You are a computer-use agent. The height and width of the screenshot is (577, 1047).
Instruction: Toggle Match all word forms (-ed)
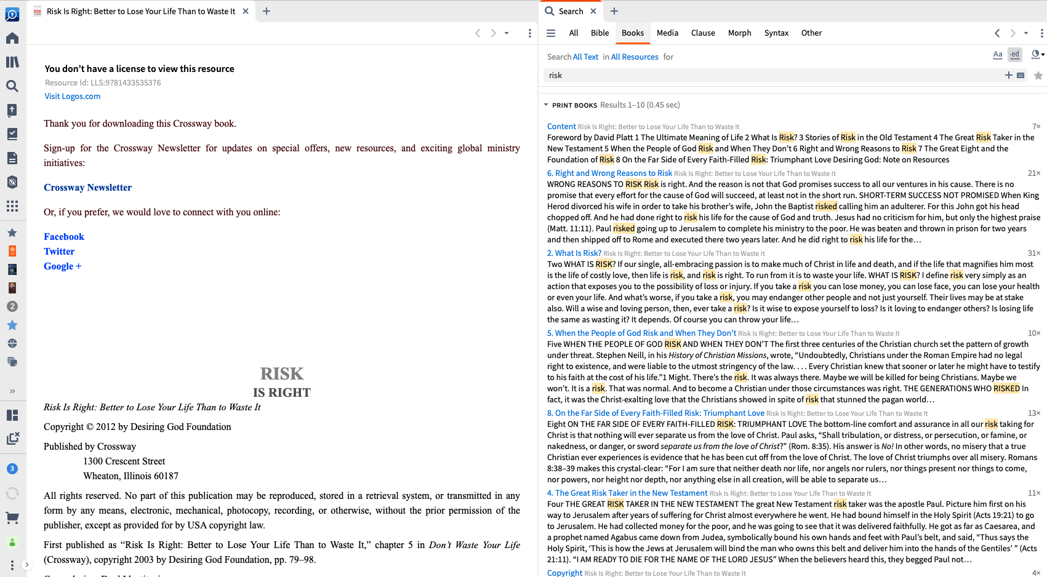coord(1014,55)
